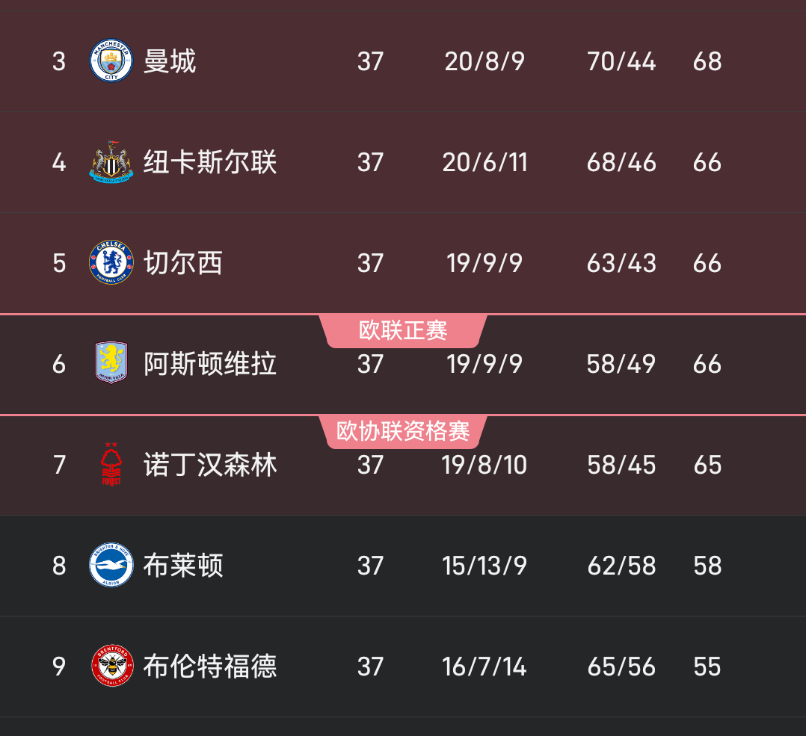Click Chelsea's 19/9/9 record stat
This screenshot has height=736, width=806.
484,263
